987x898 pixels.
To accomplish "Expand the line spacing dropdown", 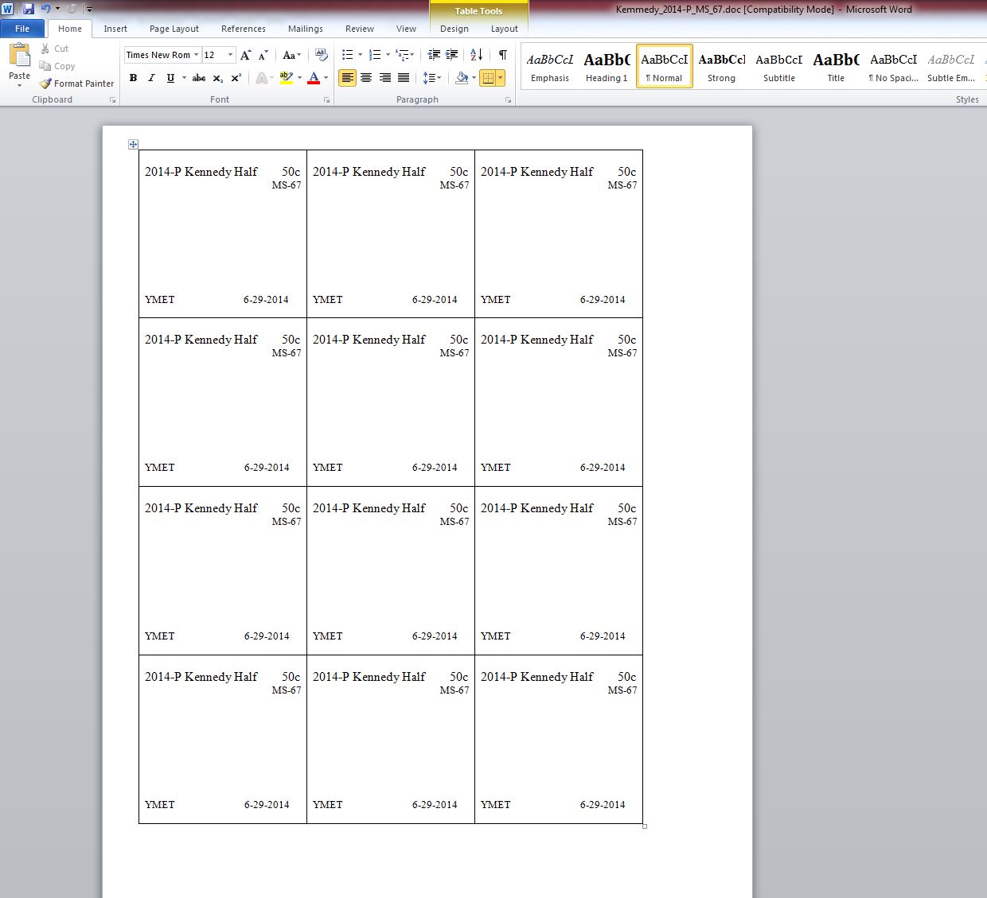I will [438, 78].
